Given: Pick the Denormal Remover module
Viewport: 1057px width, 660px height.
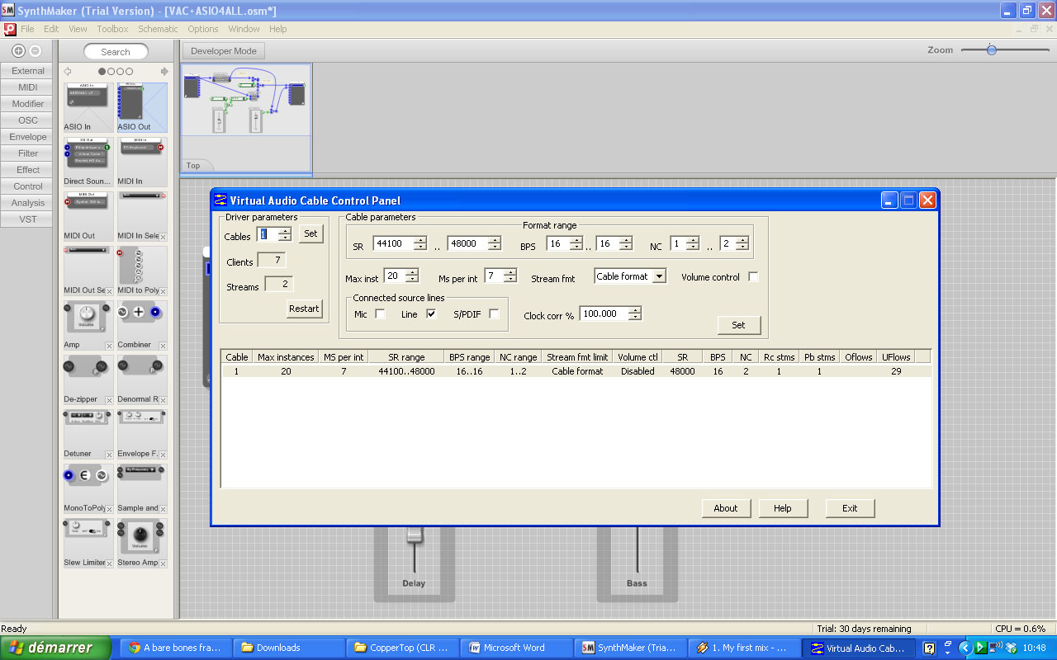Looking at the screenshot, I should (142, 379).
